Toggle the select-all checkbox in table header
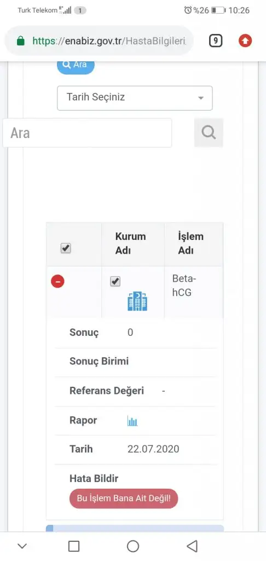266x561 pixels. pyautogui.click(x=66, y=248)
